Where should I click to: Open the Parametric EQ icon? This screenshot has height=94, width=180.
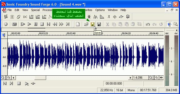pos(44,17)
